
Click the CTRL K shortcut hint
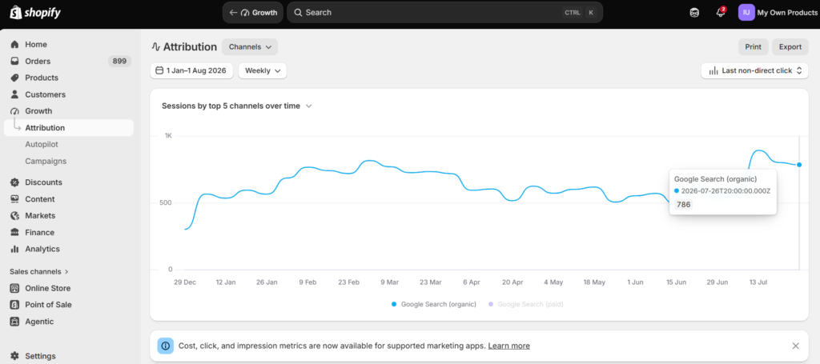pyautogui.click(x=580, y=13)
